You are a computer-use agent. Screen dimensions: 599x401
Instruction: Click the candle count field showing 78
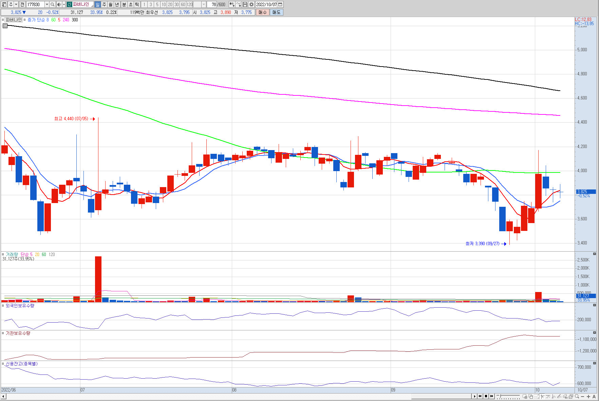212,4
